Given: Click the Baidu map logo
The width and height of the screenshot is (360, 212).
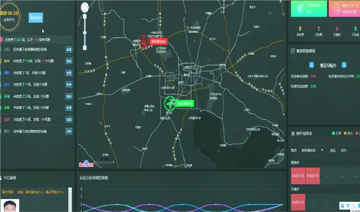Looking at the screenshot, I should coord(86,163).
